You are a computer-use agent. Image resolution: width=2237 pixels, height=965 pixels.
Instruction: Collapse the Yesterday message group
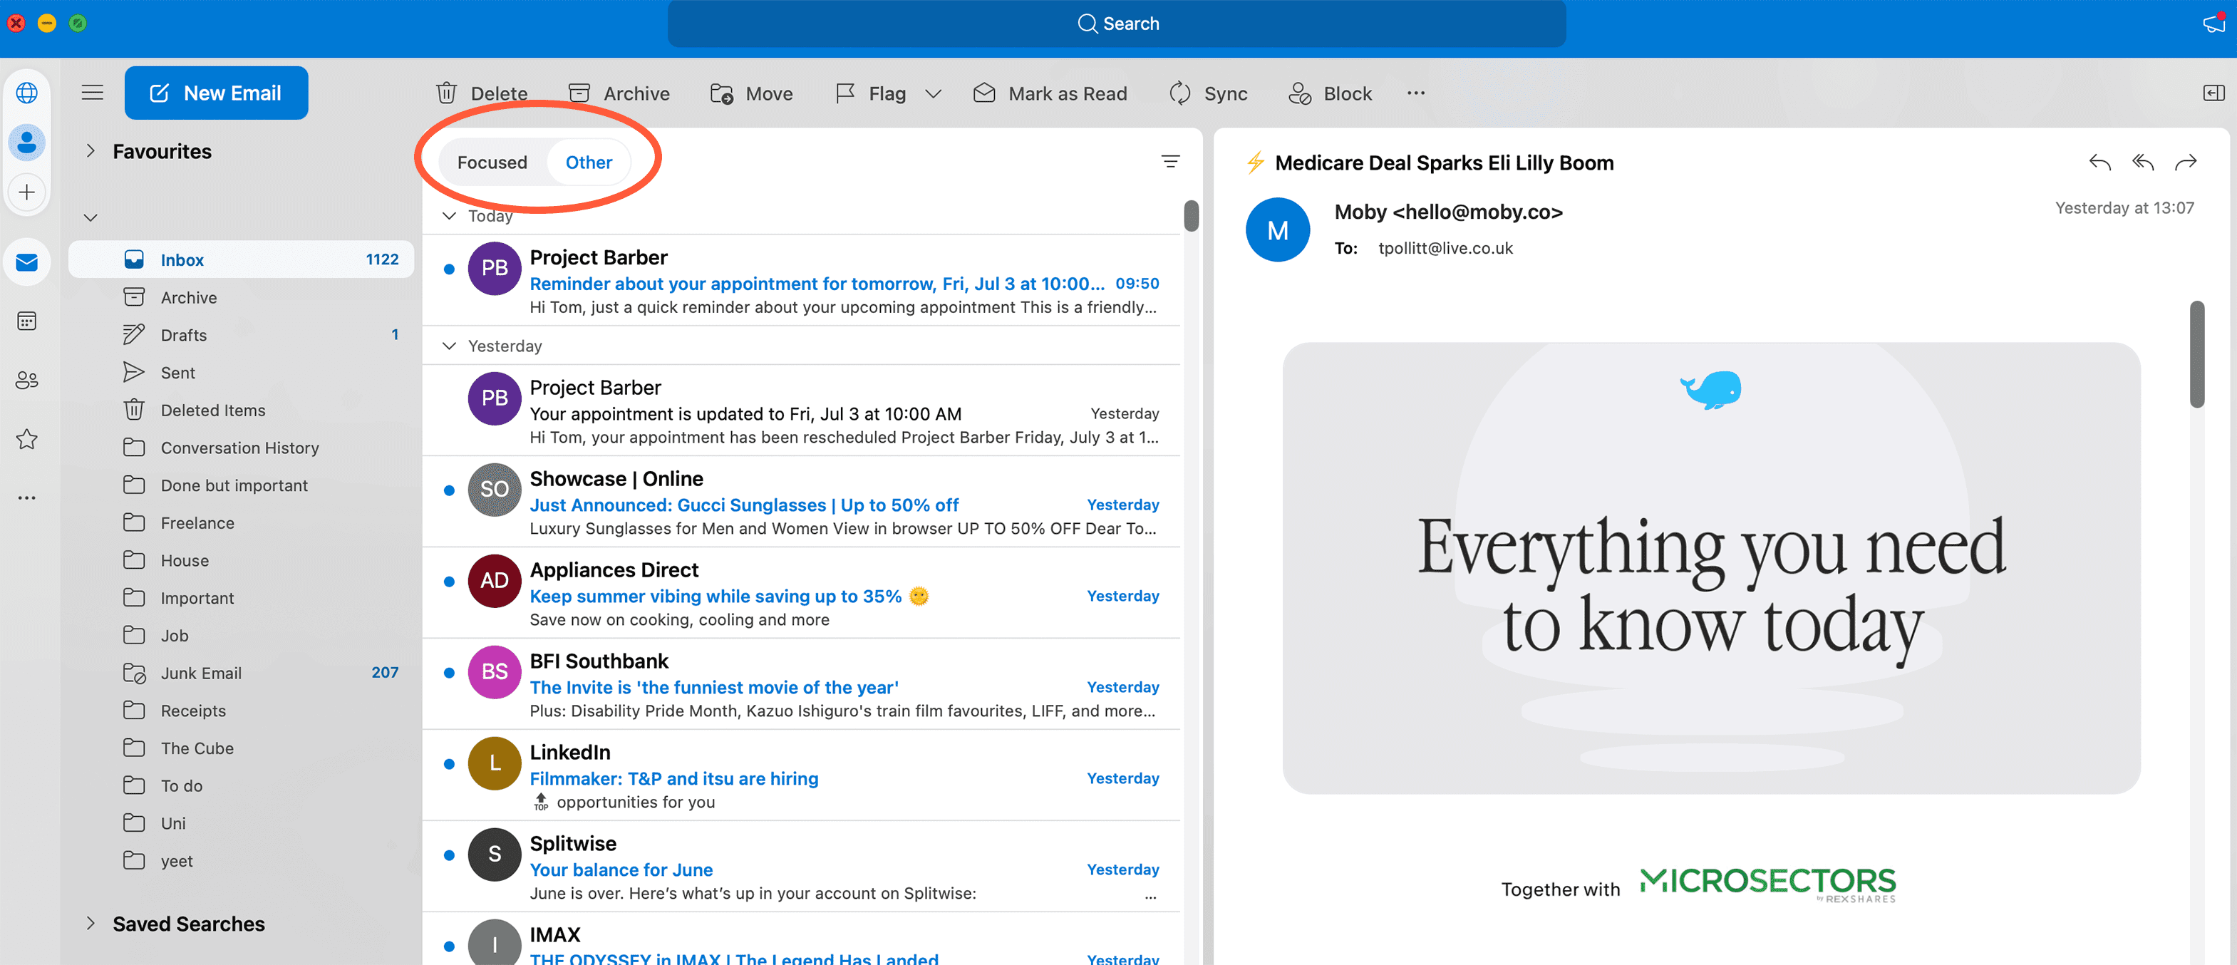click(449, 346)
